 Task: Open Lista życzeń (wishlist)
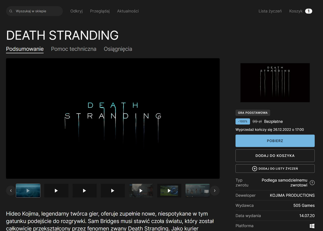(270, 11)
